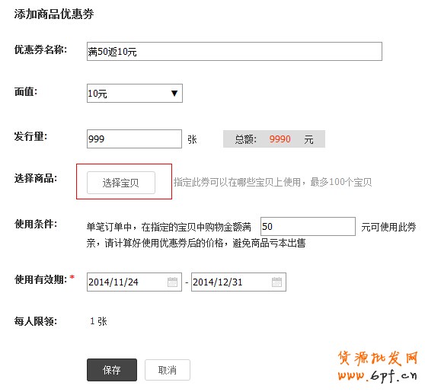Click the 亲，请计算好 pricing reminder text
The height and width of the screenshot is (392, 425).
point(196,243)
